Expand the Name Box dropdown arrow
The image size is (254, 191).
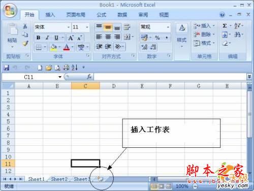[60, 77]
